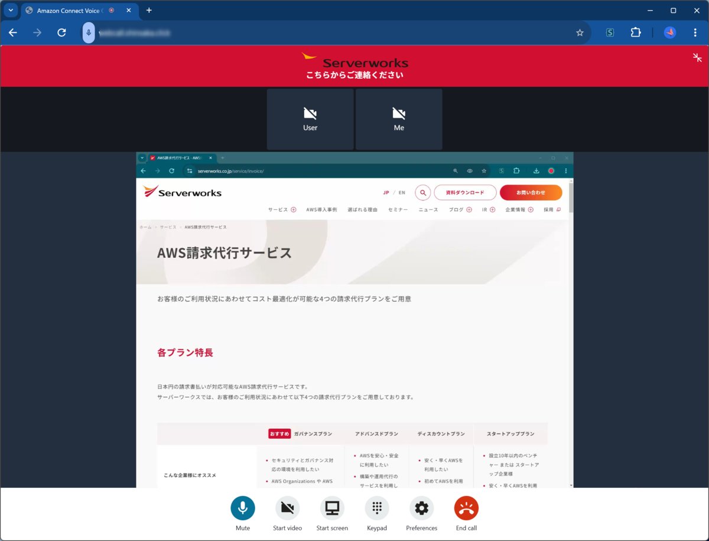Start screen sharing button
The width and height of the screenshot is (709, 541).
(x=332, y=508)
